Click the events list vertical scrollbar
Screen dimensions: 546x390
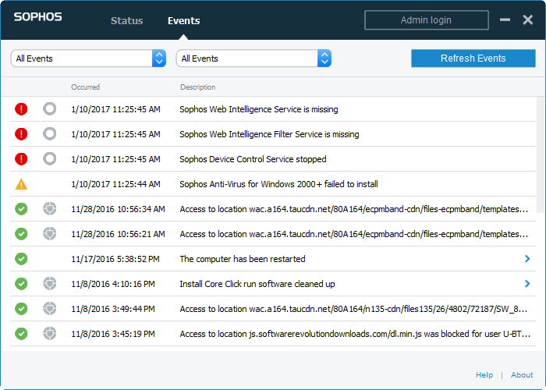click(x=541, y=155)
